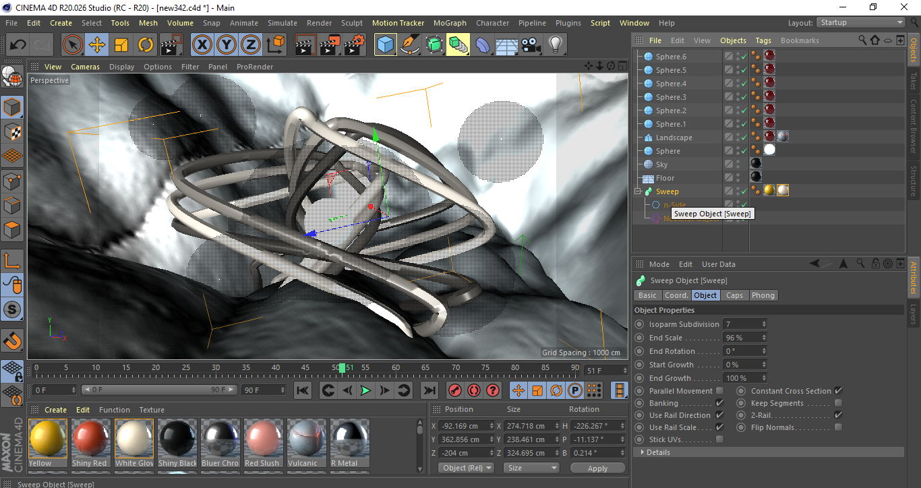Enable the Flip Normals checkbox
Screen dimensions: 921x488
[x=838, y=427]
